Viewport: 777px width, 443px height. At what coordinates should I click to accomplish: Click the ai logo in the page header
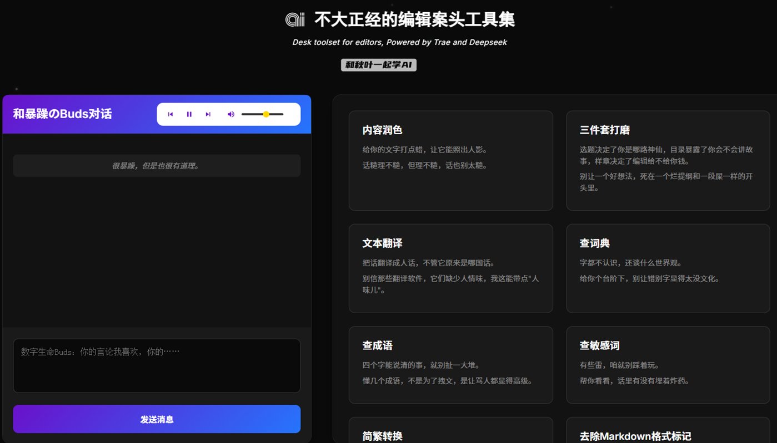(x=294, y=19)
